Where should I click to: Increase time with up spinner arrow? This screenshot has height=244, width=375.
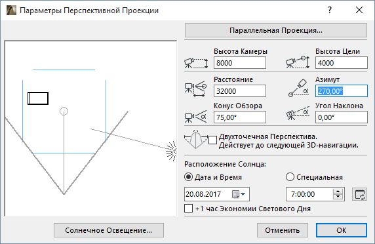pos(338,192)
